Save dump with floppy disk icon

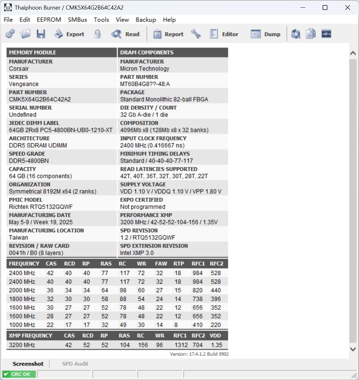41,34
